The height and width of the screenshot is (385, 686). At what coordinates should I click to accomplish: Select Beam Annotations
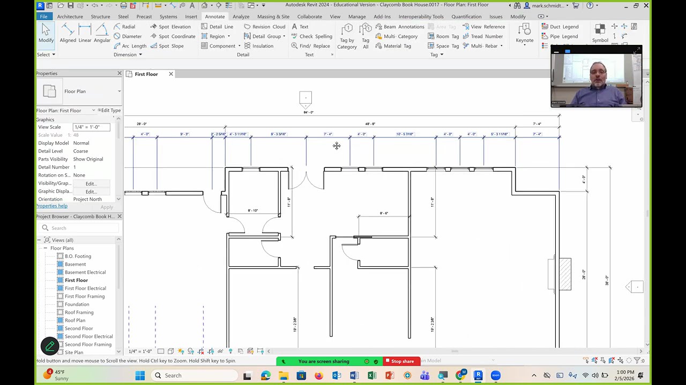pos(399,27)
